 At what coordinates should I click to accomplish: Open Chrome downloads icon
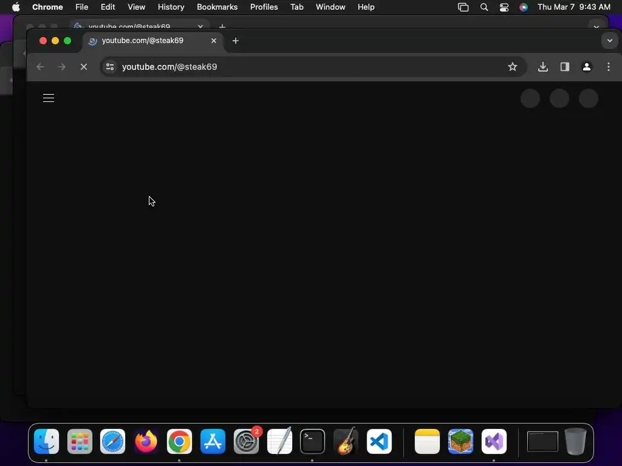coord(542,67)
